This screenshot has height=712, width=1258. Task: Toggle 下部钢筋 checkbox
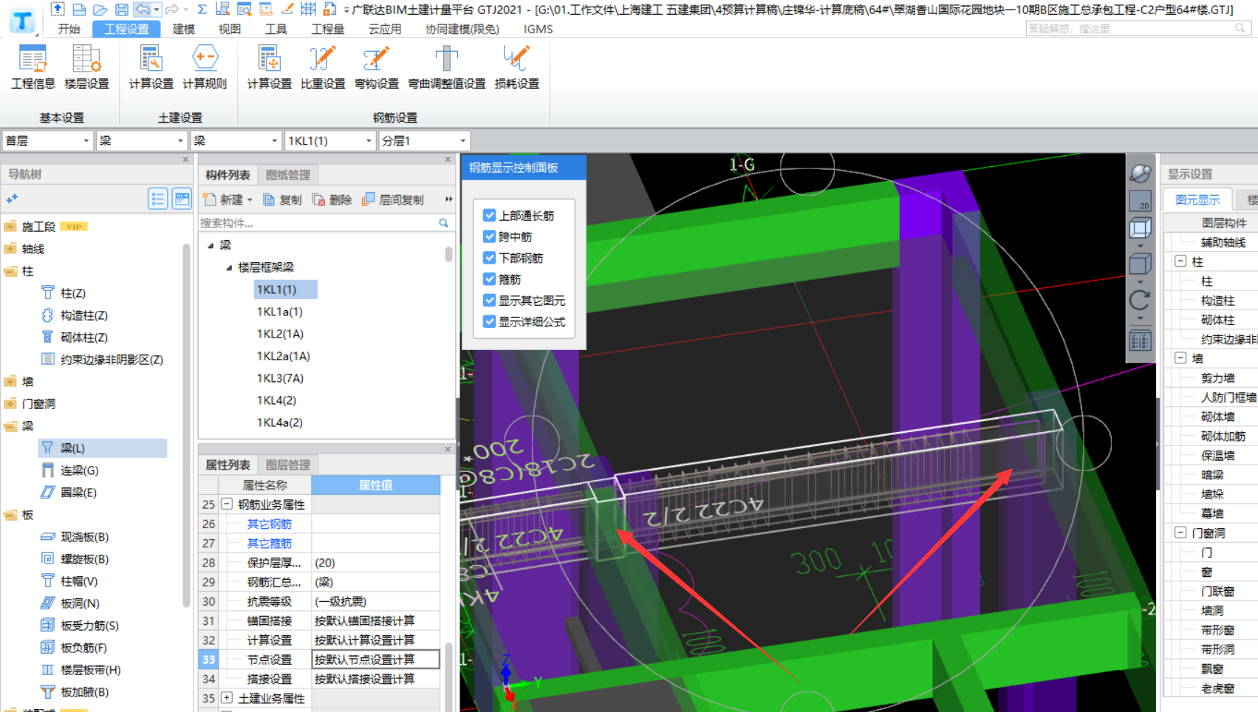coord(489,258)
